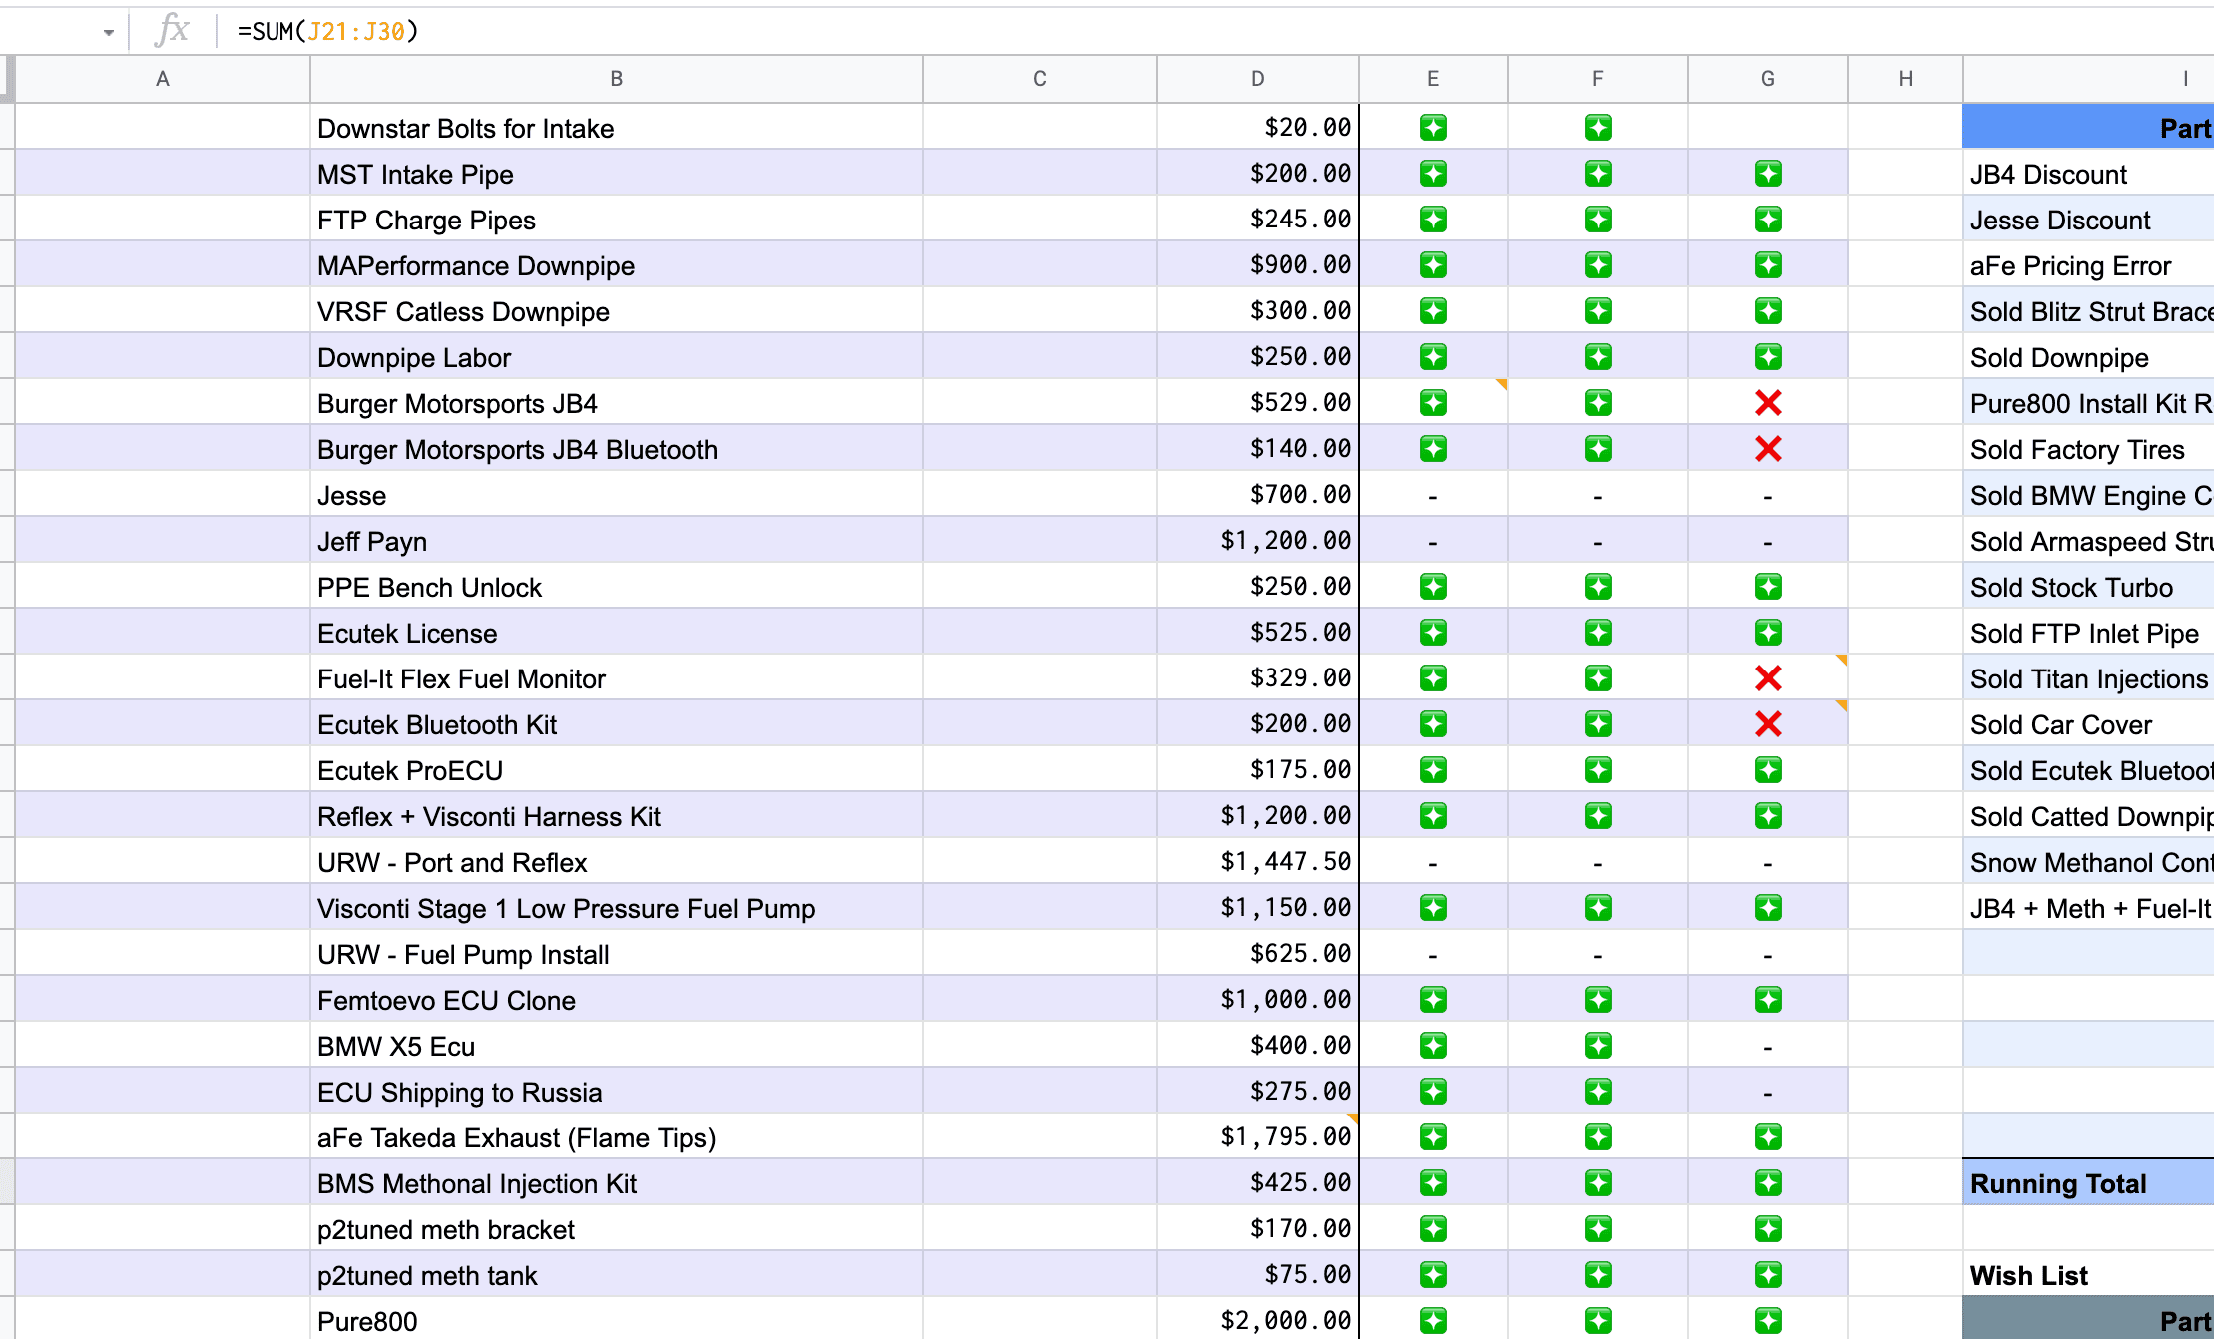Select the 'Downstar Bolts for Intake' cell
The width and height of the screenshot is (2214, 1339).
[x=617, y=128]
